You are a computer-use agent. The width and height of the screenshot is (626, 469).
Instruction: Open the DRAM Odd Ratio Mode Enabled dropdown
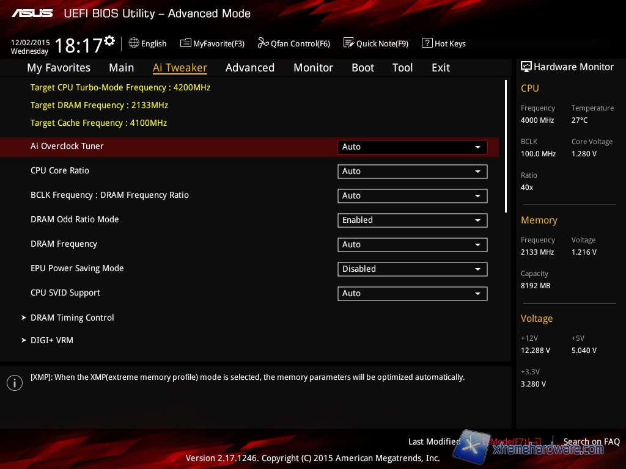pyautogui.click(x=412, y=220)
